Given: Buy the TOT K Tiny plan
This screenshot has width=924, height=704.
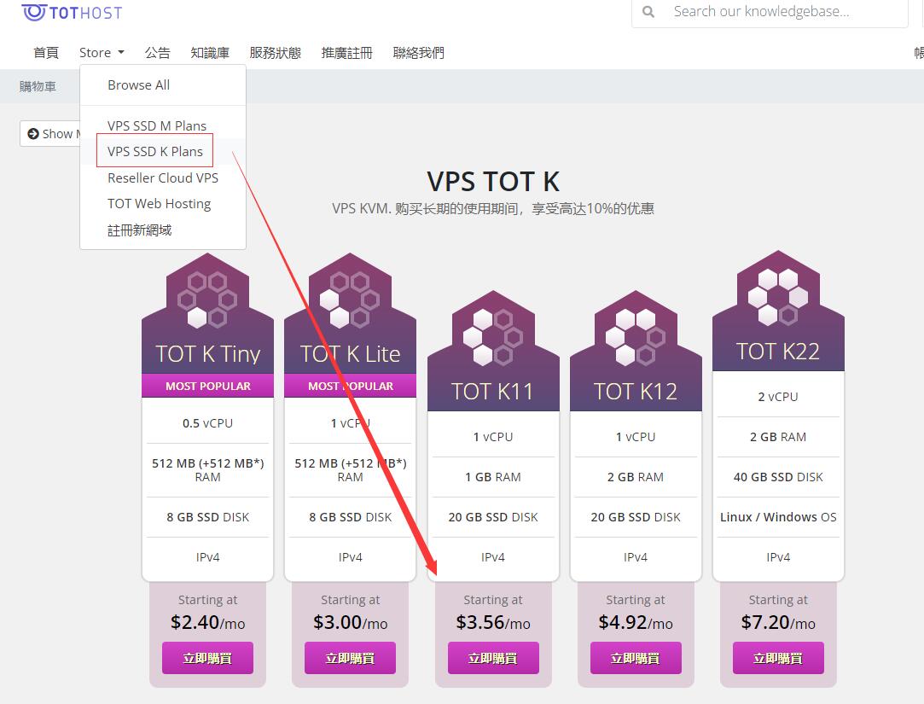Looking at the screenshot, I should [x=207, y=658].
